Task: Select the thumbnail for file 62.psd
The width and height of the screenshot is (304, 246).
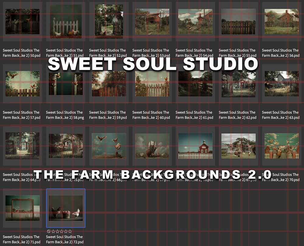Action: point(238,84)
